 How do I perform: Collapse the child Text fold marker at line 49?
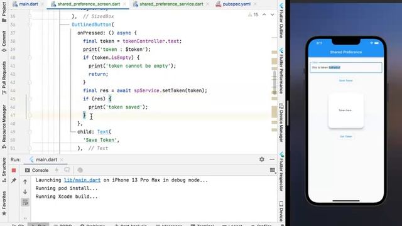click(x=30, y=132)
